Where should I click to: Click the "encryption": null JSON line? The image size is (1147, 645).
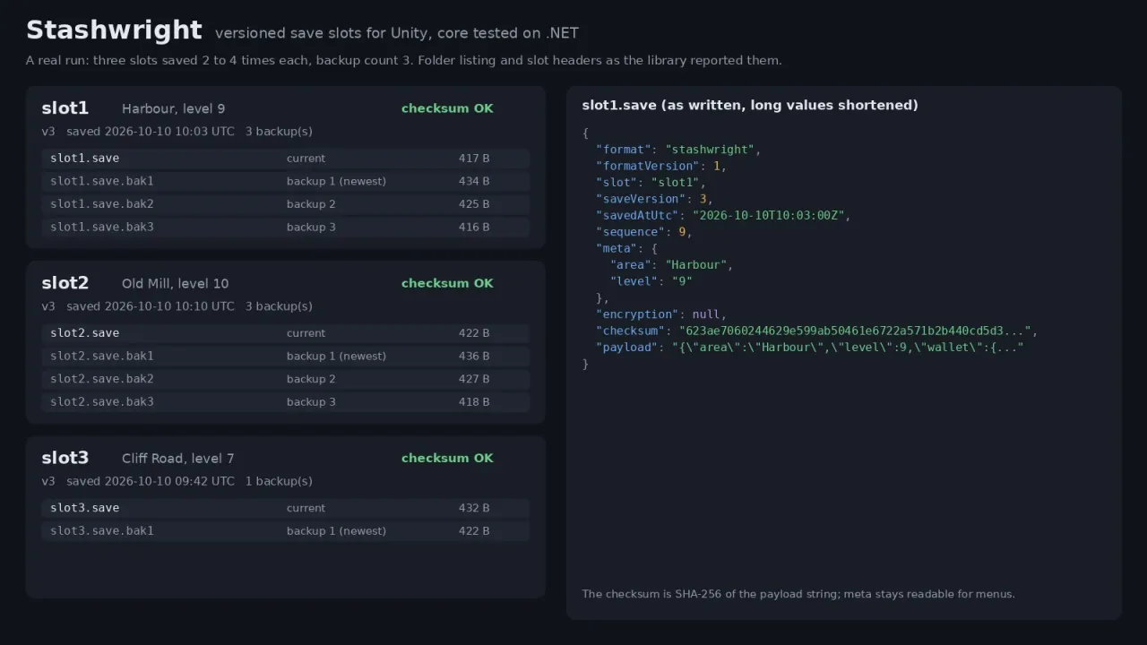(x=661, y=314)
